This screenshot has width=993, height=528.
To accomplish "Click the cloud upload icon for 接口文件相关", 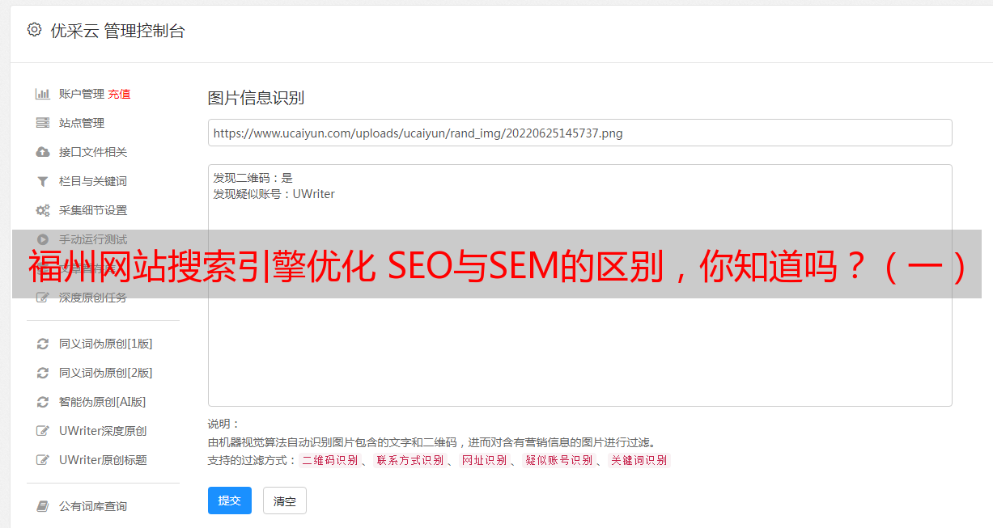I will coord(43,152).
